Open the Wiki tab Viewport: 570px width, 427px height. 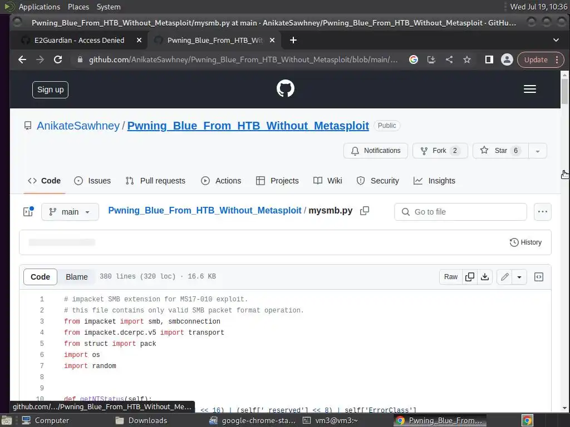(x=327, y=181)
